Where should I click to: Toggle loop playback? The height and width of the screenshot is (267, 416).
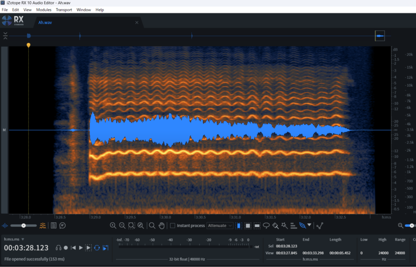(x=97, y=247)
